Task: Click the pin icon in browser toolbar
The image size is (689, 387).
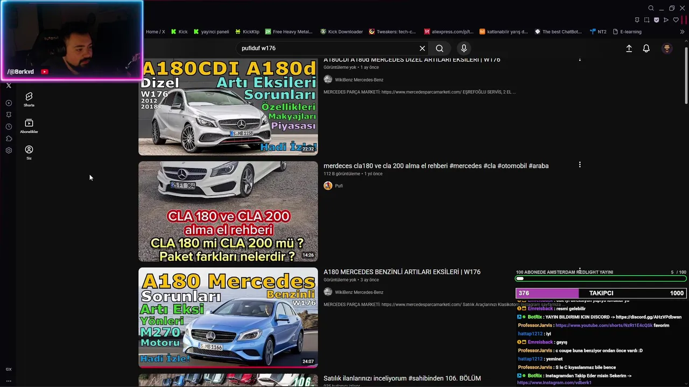Action: 637,20
